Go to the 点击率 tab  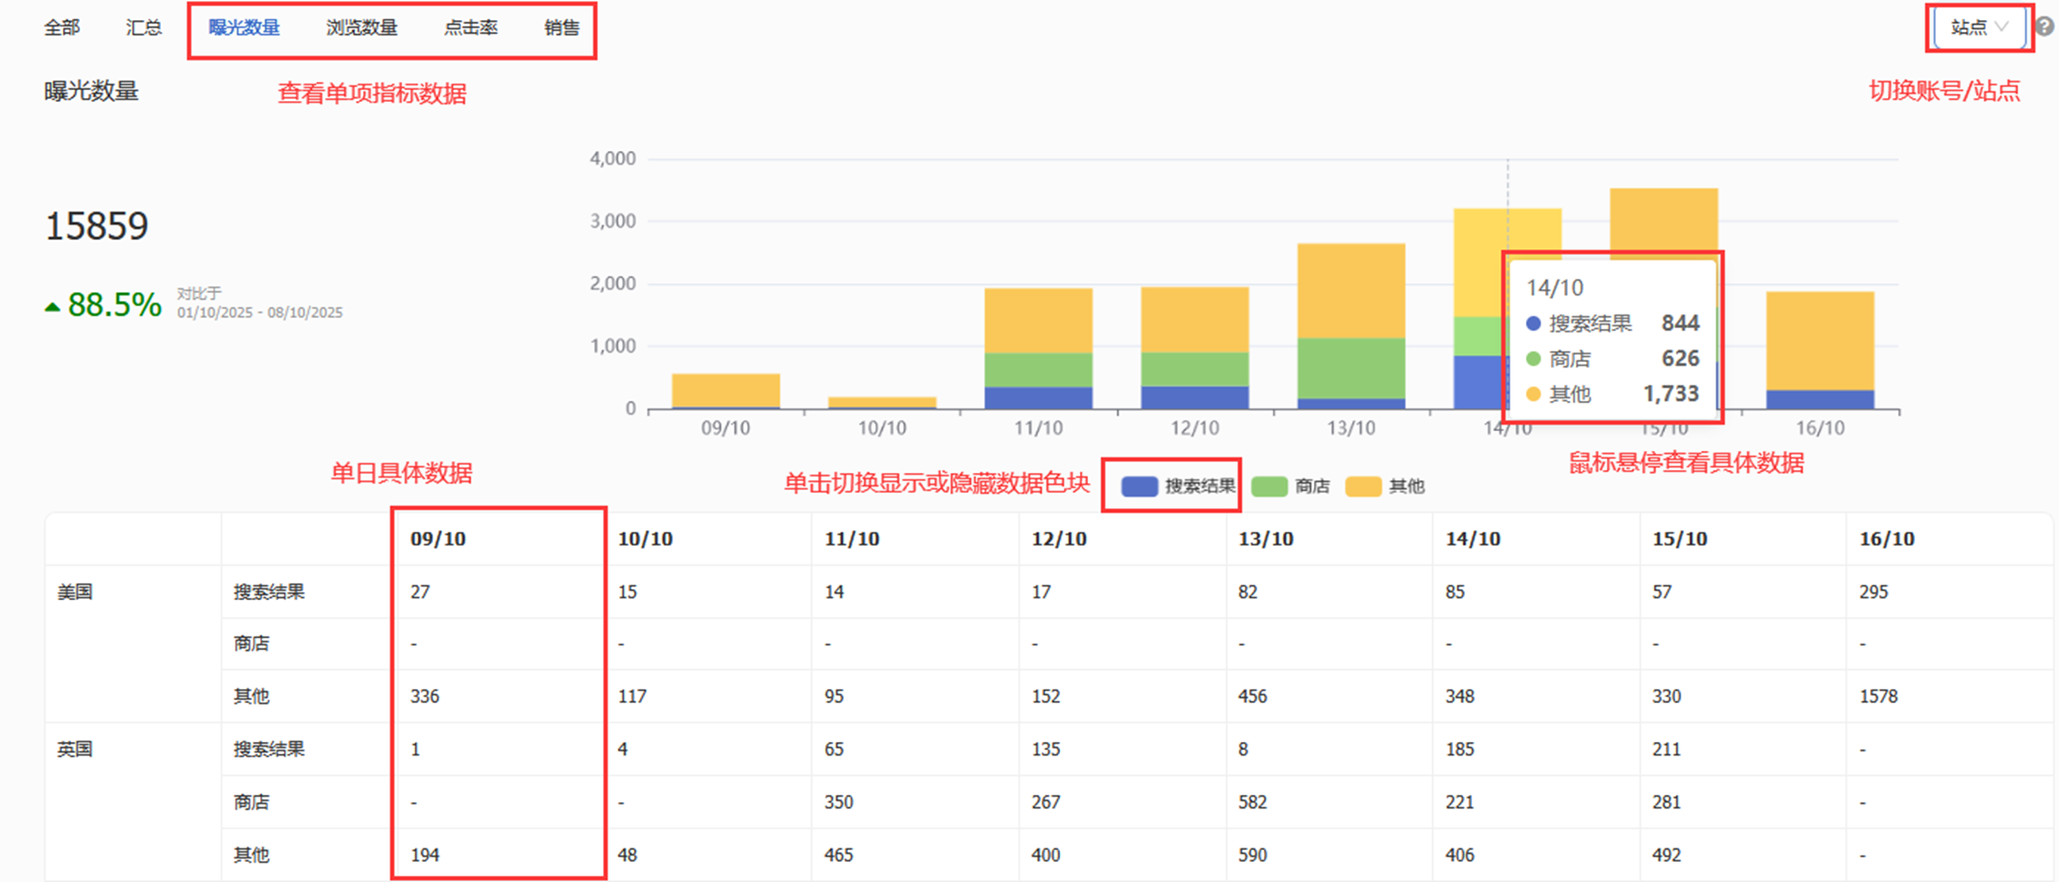[x=470, y=28]
